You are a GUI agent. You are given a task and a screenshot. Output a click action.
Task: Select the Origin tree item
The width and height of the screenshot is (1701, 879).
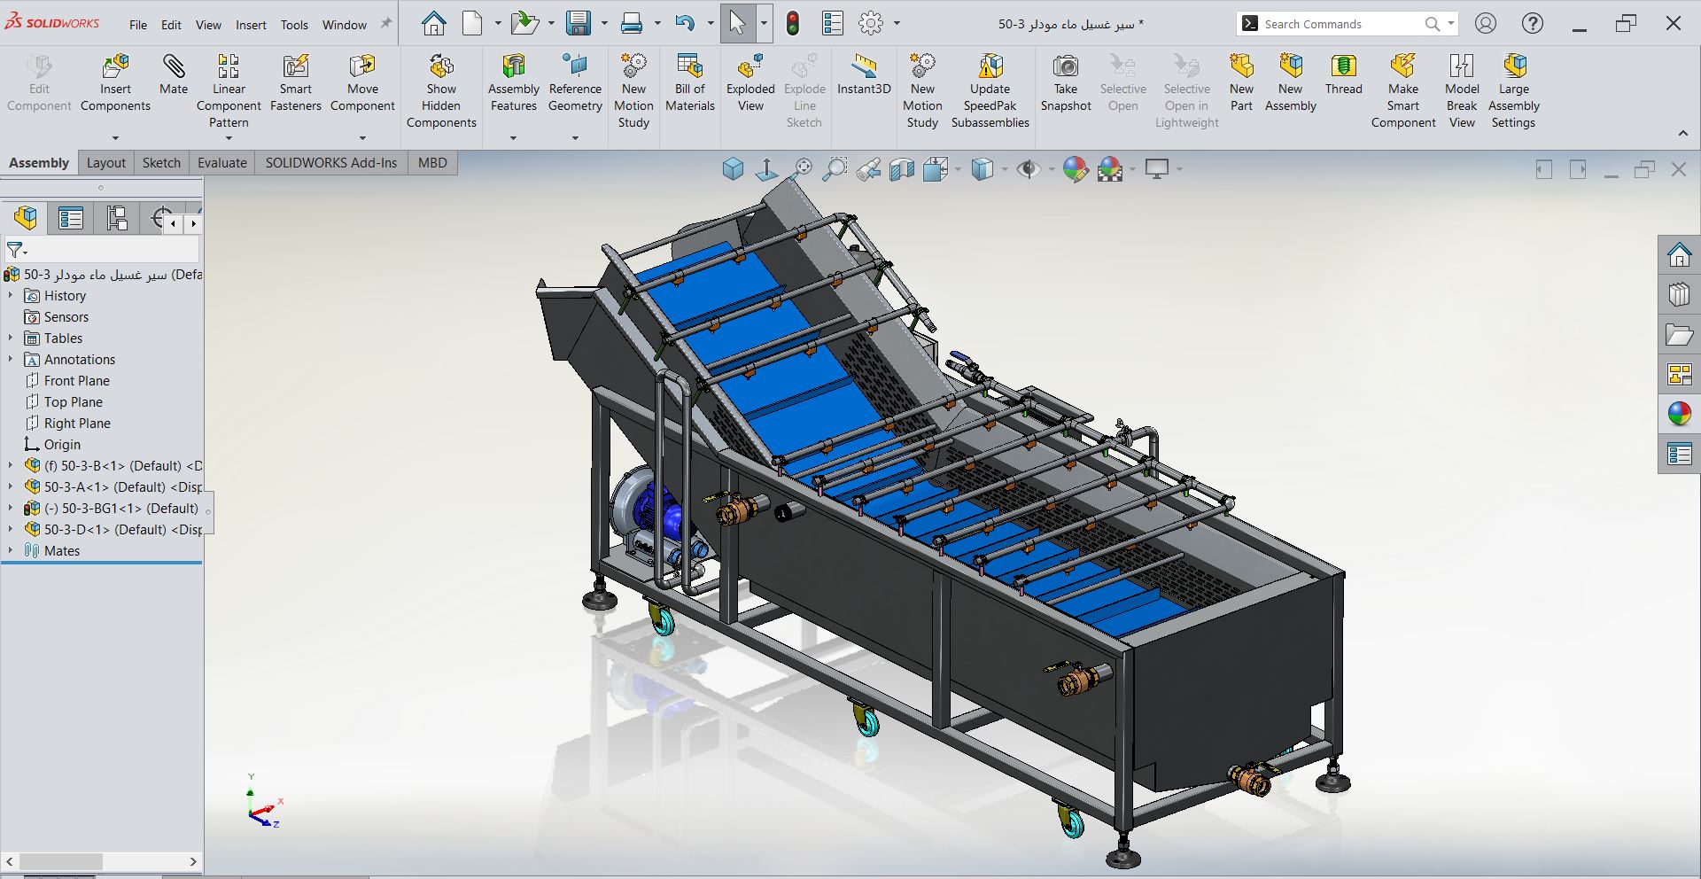coord(62,444)
